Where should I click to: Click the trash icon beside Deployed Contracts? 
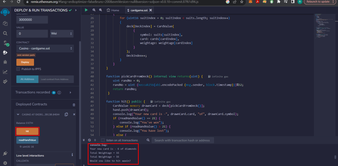pos(74,105)
